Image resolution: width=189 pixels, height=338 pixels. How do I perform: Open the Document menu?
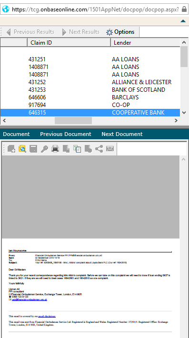pyautogui.click(x=16, y=134)
